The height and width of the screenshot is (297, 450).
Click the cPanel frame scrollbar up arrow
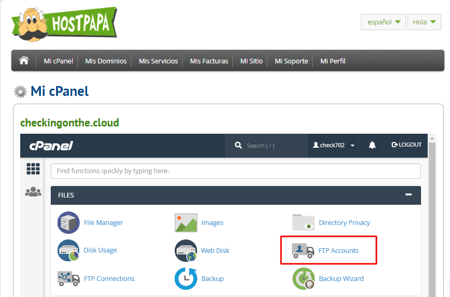[432, 138]
